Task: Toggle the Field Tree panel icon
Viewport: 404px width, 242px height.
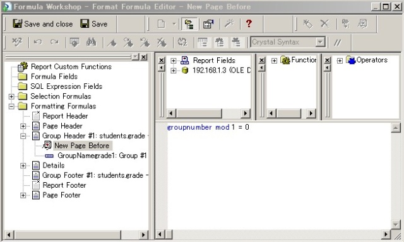Action: (203, 42)
